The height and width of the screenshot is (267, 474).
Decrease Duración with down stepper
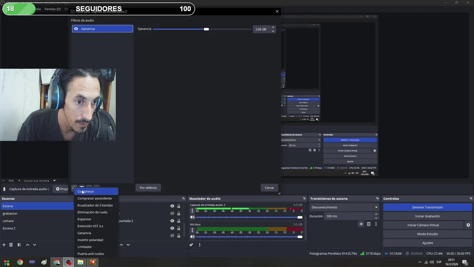pos(376,218)
